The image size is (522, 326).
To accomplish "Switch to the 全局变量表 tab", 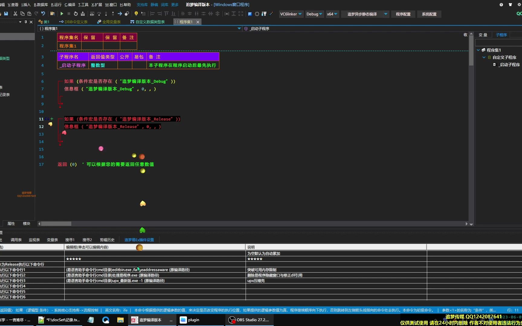I will (109, 22).
